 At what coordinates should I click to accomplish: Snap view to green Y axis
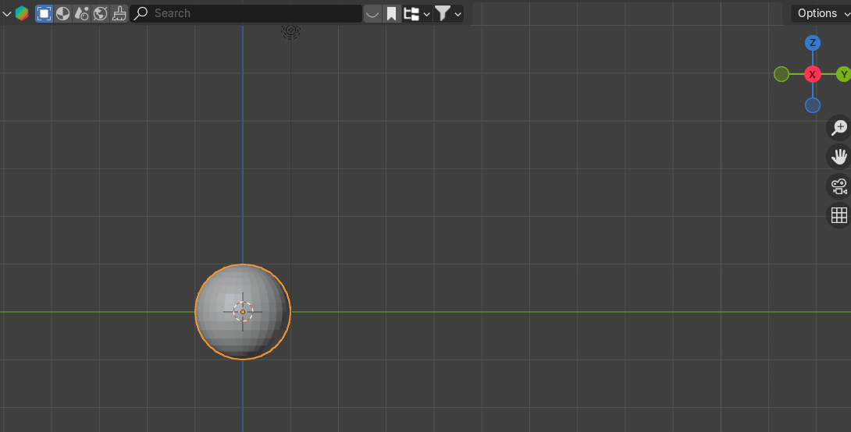point(843,74)
